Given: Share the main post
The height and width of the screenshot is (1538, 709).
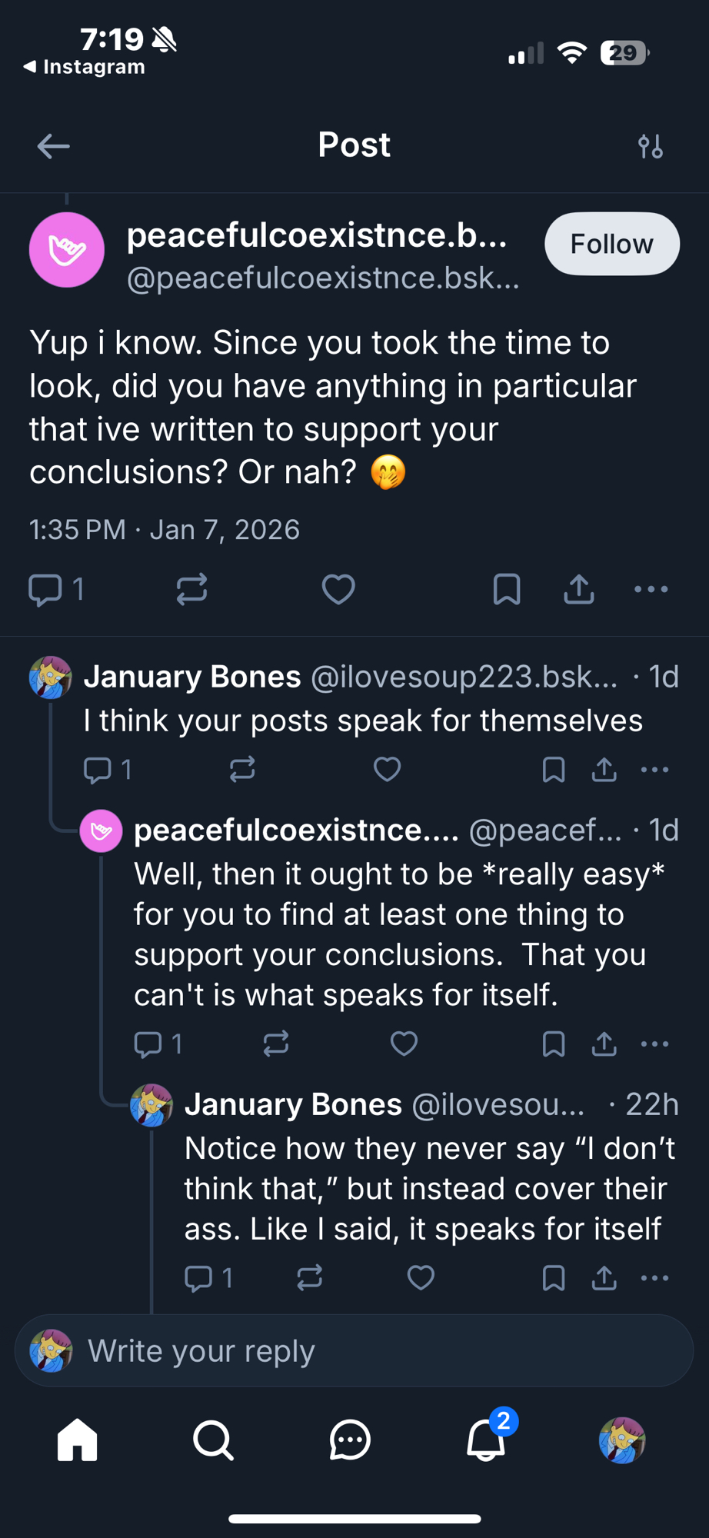Looking at the screenshot, I should (579, 590).
